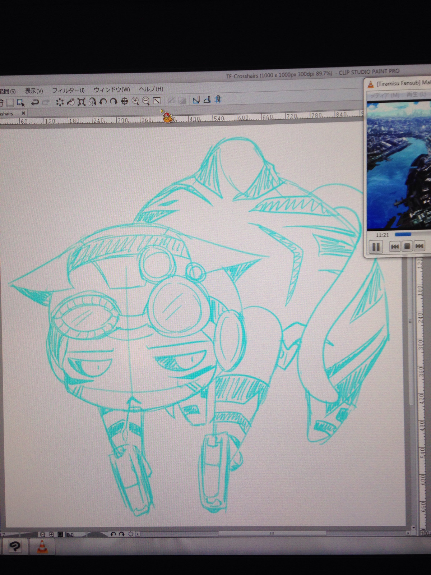This screenshot has height=575, width=431.
Task: Click the greyed Redo arrow icon in toolbar
Action: coord(46,102)
